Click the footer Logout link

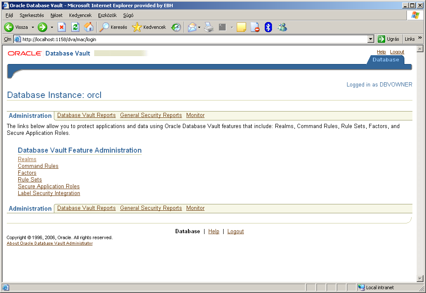235,232
